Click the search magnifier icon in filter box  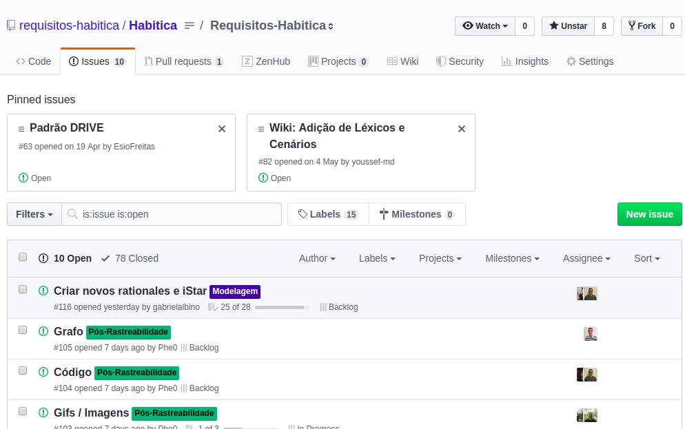click(72, 214)
